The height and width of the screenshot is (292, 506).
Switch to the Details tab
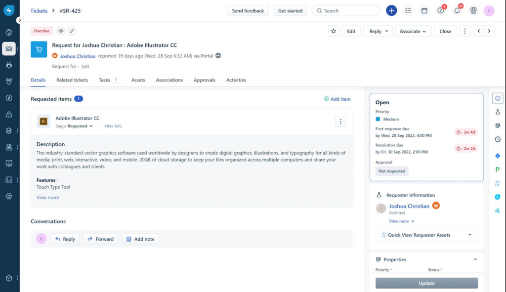coord(38,80)
